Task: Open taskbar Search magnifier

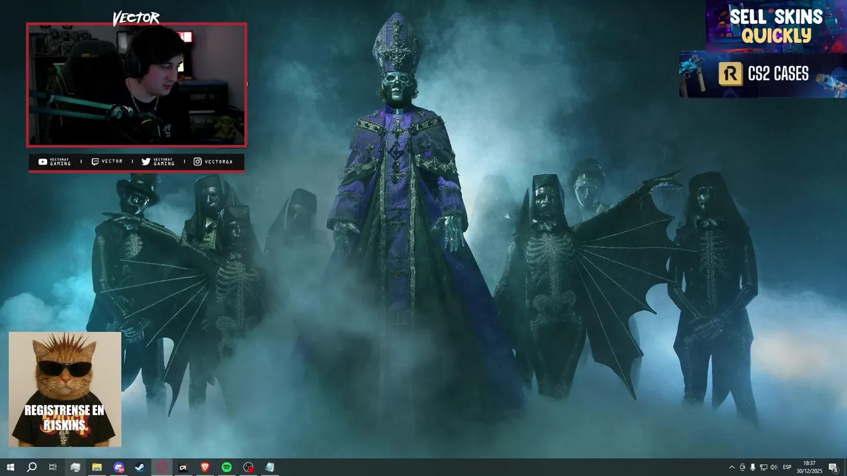Action: [32, 467]
